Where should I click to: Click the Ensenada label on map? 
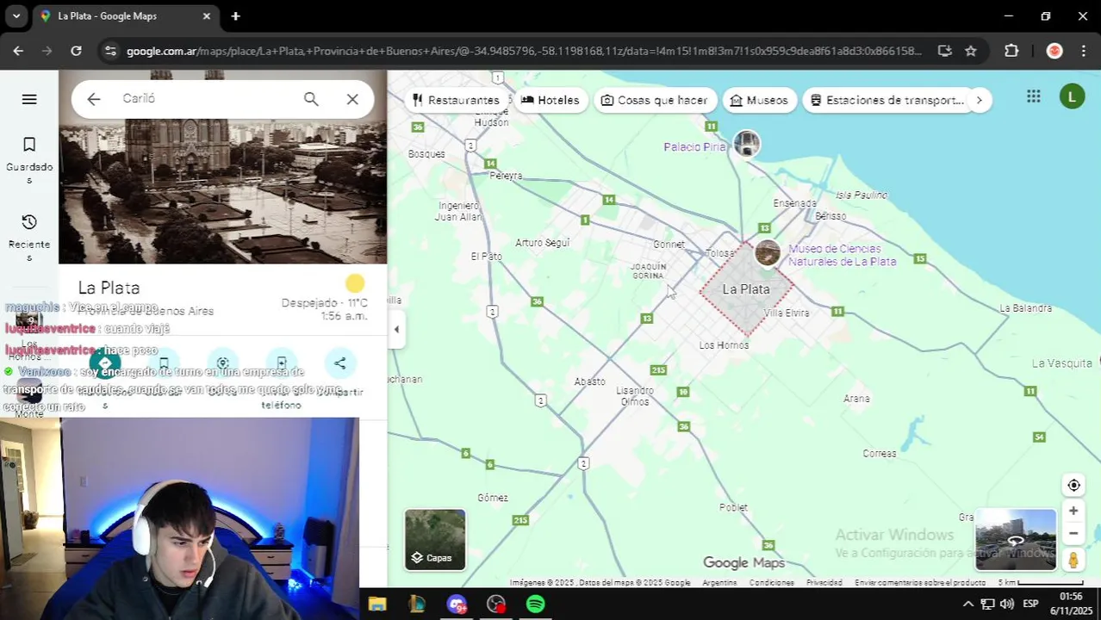coord(794,203)
